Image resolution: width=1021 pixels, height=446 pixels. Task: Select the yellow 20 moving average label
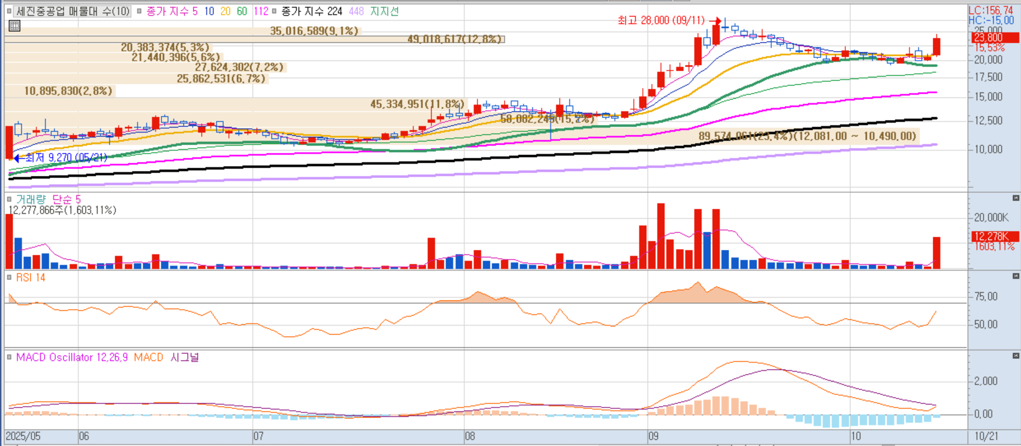point(225,11)
